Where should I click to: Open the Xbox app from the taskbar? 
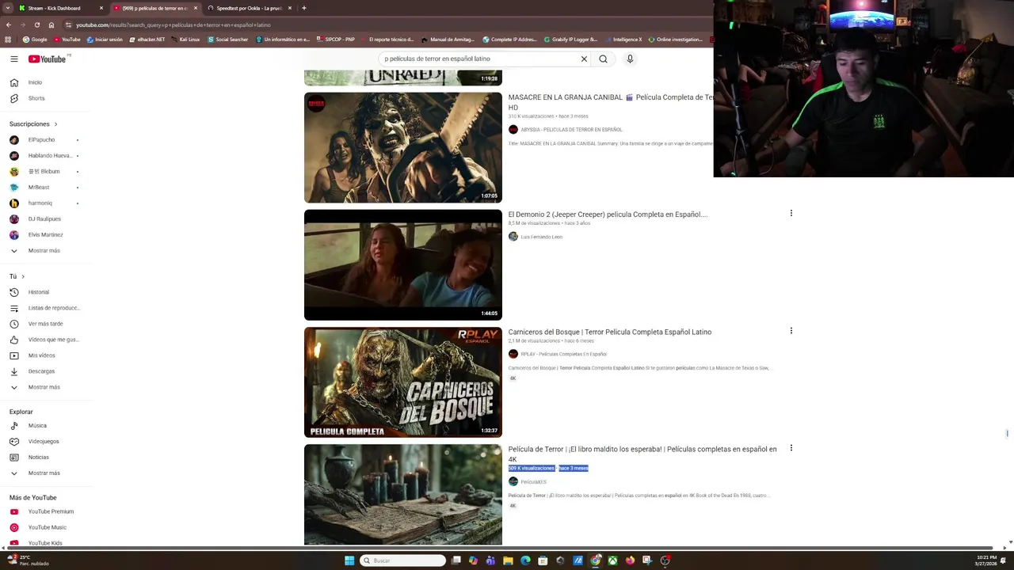pos(612,560)
